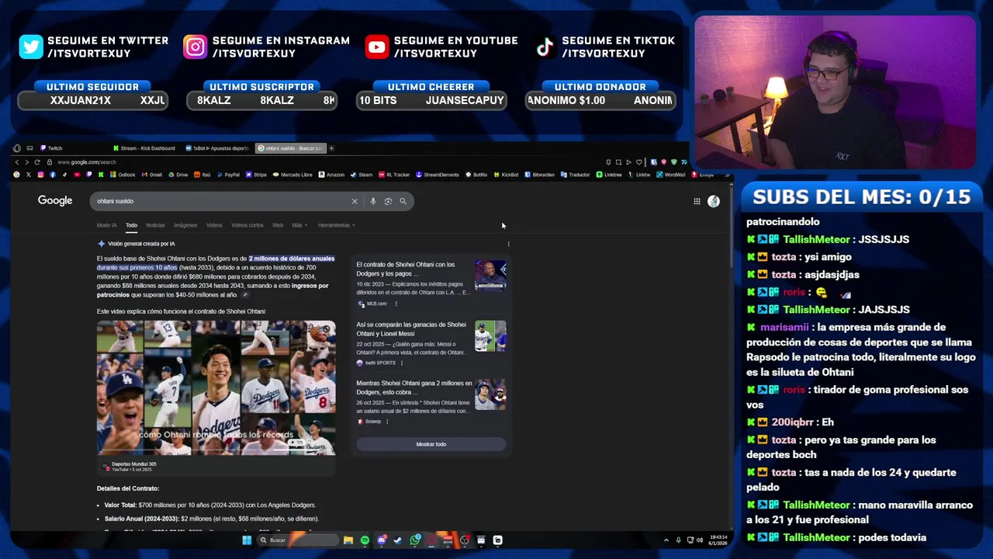Click Mostrar todo button
Image resolution: width=993 pixels, height=559 pixels.
pyautogui.click(x=431, y=444)
